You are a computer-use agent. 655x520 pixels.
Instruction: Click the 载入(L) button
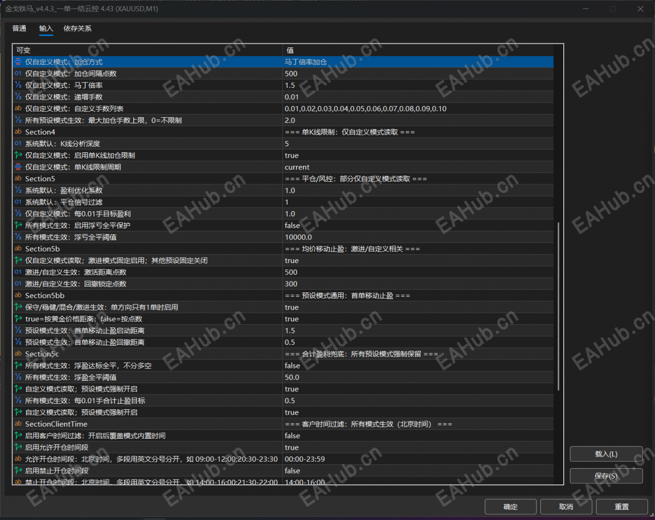pyautogui.click(x=606, y=454)
